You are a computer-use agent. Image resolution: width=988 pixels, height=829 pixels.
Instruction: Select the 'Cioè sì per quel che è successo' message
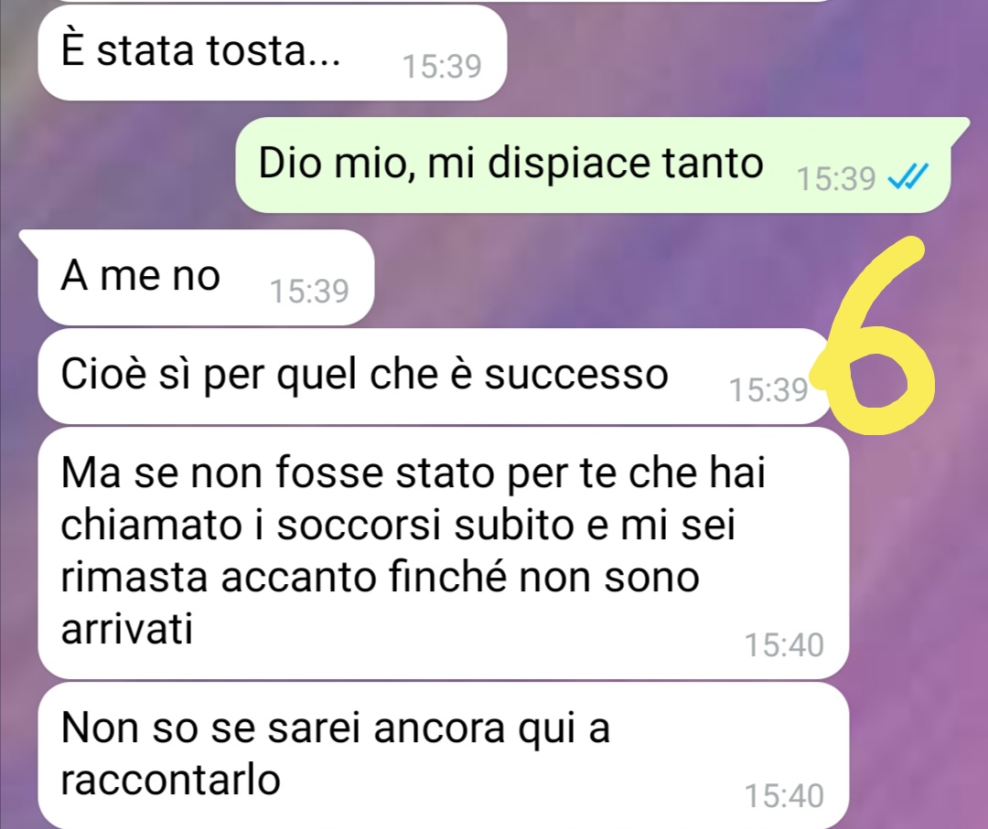click(435, 376)
